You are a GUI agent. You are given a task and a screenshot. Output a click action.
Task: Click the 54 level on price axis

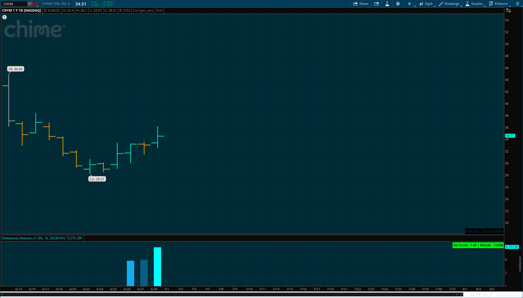pos(507,20)
